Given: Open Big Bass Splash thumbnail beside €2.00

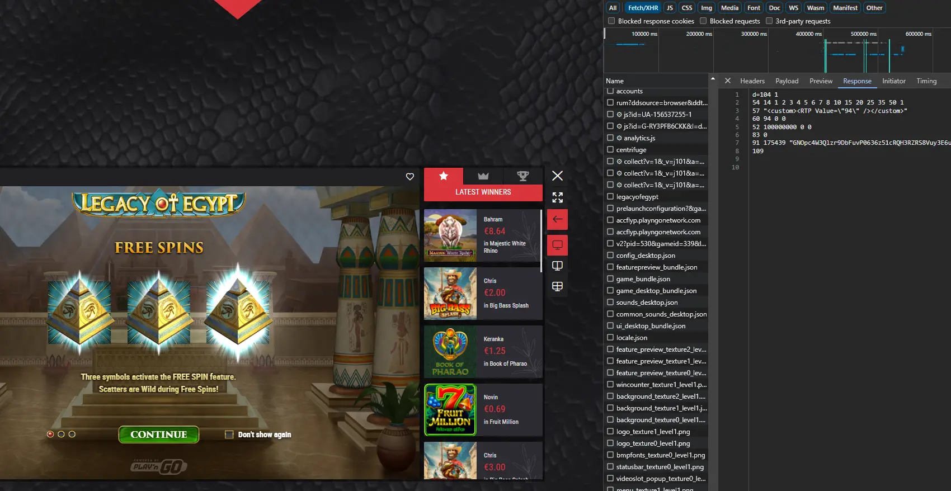Looking at the screenshot, I should point(450,294).
